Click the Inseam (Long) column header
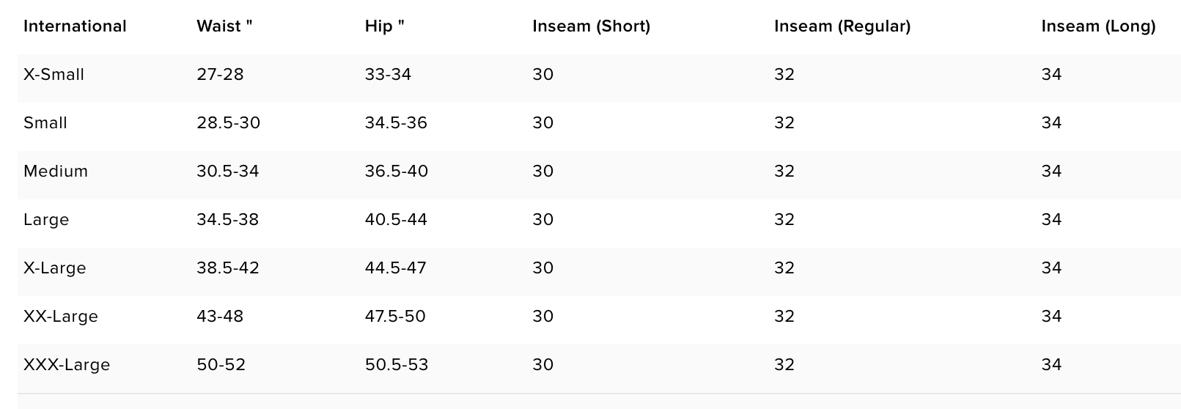The image size is (1181, 409). pyautogui.click(x=1098, y=26)
